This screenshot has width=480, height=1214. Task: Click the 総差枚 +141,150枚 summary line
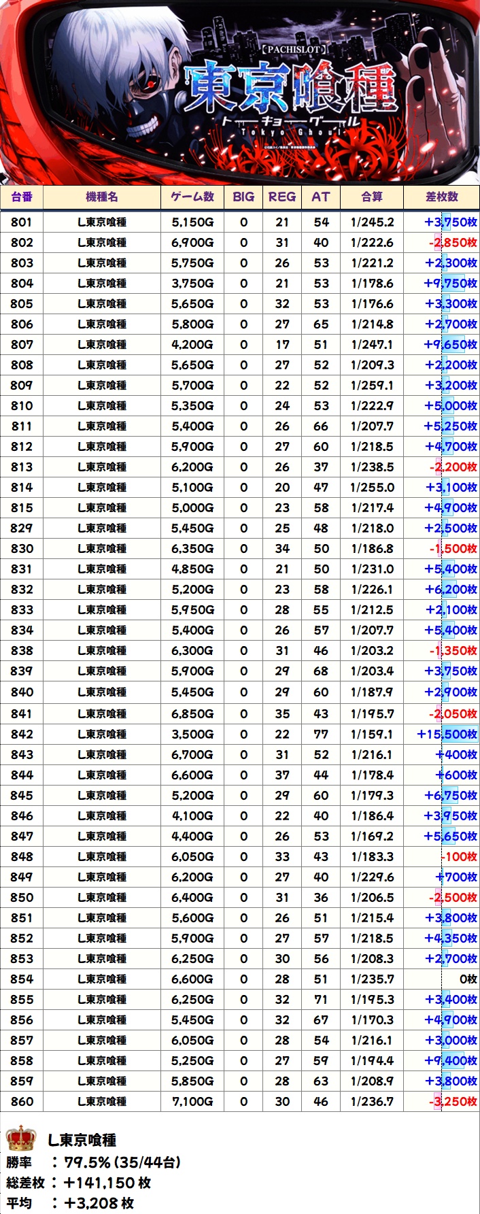[78, 1183]
